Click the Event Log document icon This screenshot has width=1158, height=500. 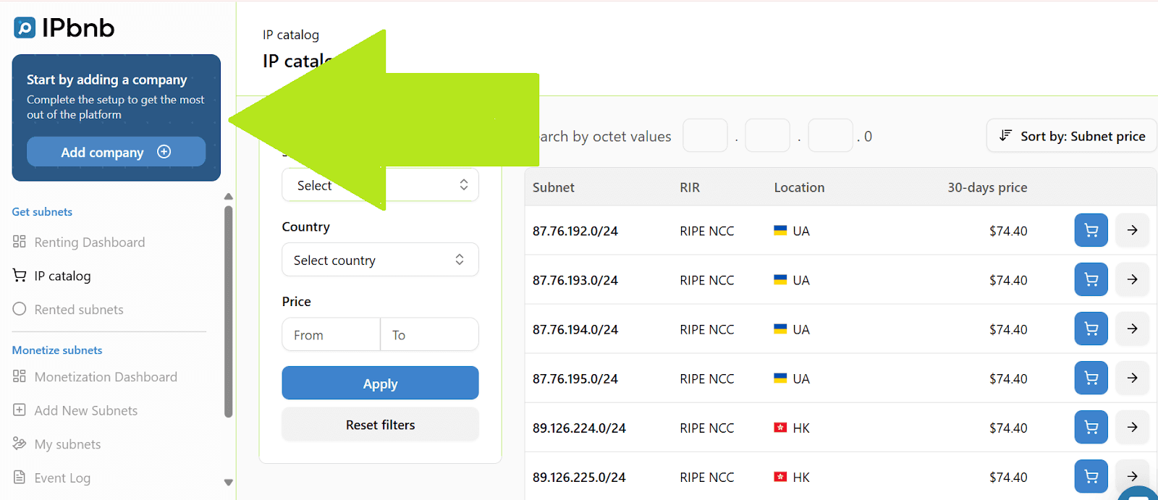click(x=20, y=477)
